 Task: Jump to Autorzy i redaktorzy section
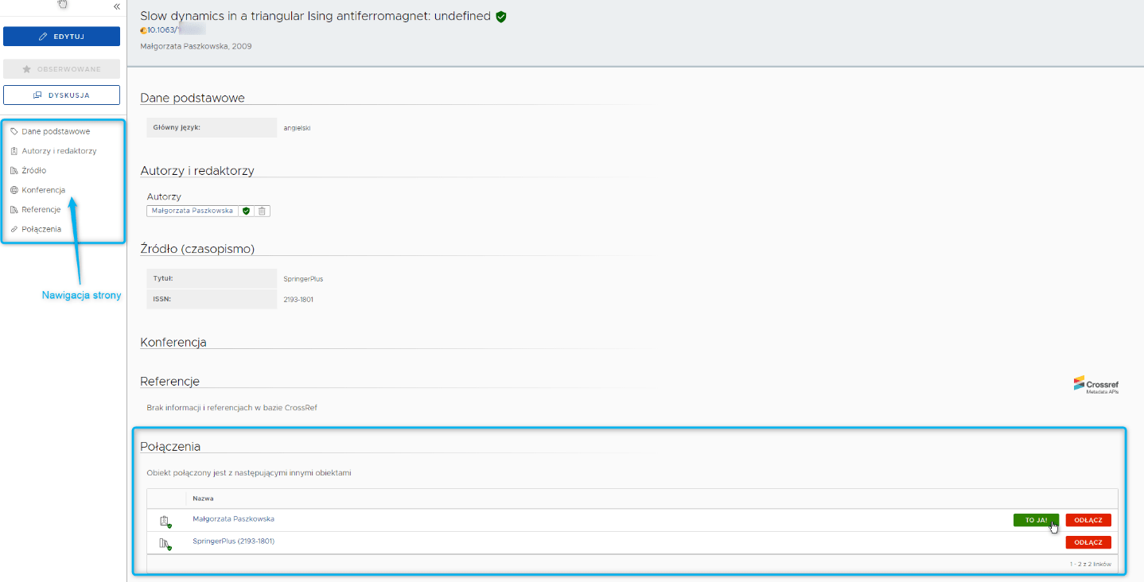59,151
